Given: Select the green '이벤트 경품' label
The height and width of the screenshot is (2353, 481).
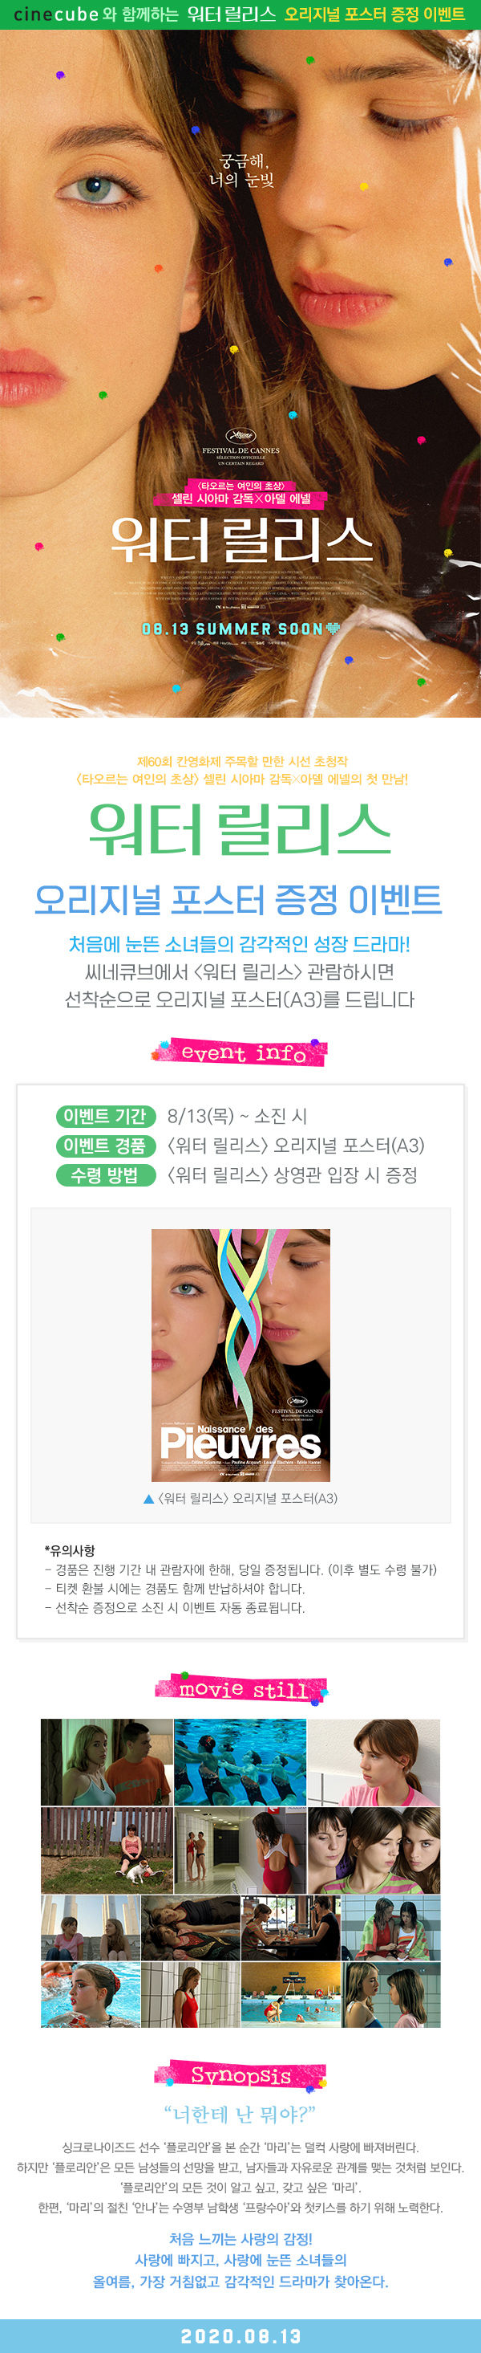Looking at the screenshot, I should (x=105, y=1146).
